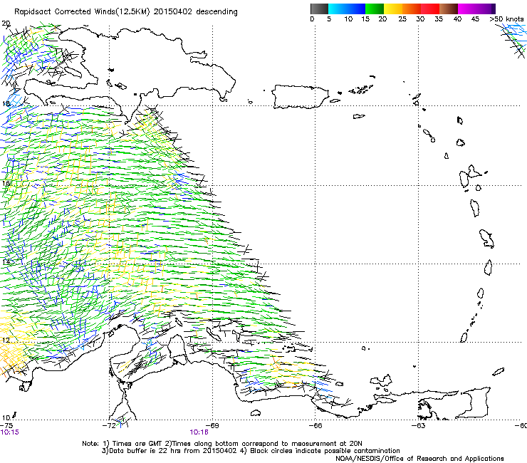Click the title 'Rapidscat Corrected Winds(12.5KM)'
The width and height of the screenshot is (527, 463).
(x=82, y=12)
